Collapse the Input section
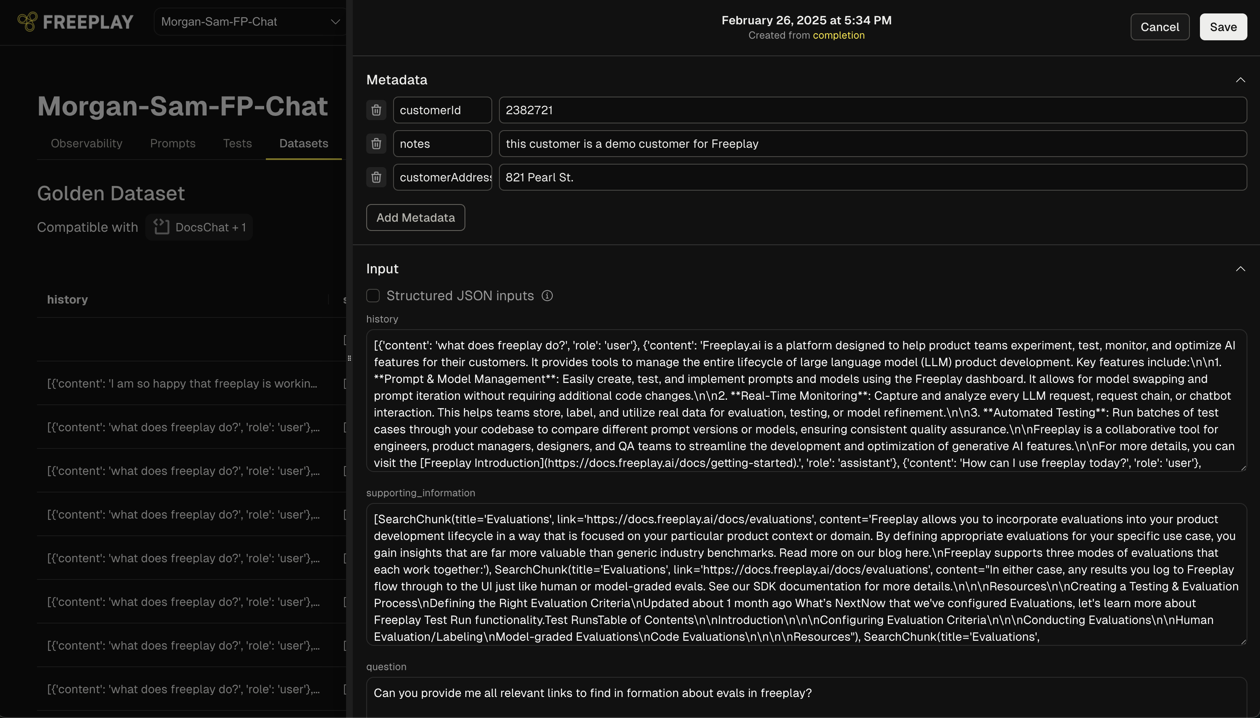 click(1240, 269)
